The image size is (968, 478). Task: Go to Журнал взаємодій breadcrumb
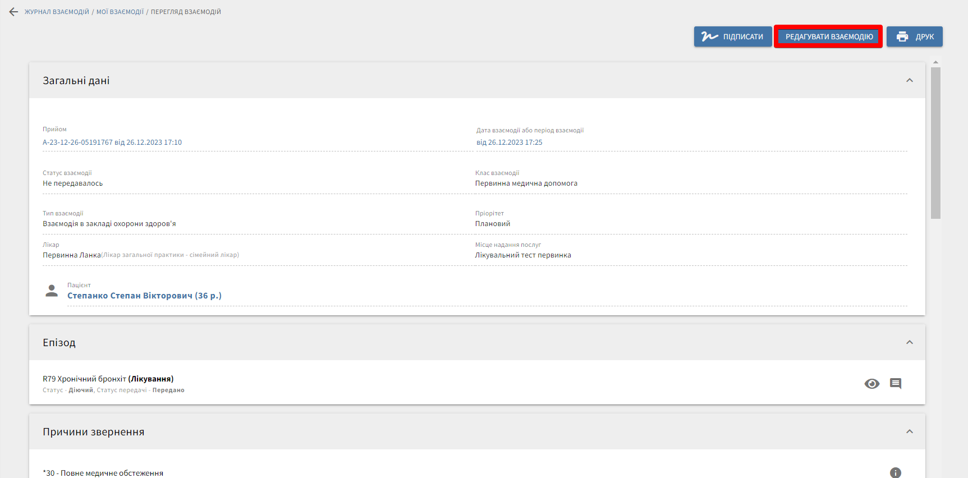tap(57, 12)
